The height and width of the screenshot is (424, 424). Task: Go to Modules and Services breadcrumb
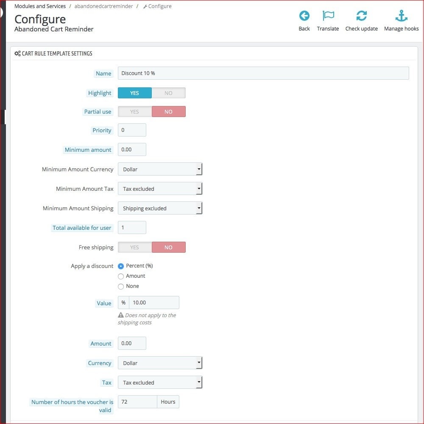[x=40, y=6]
